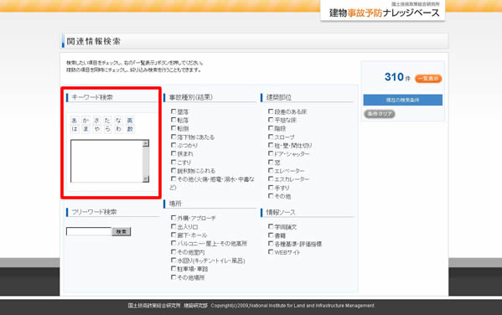Click the 情報ソース section heading
This screenshot has height=315, width=502.
(x=281, y=212)
